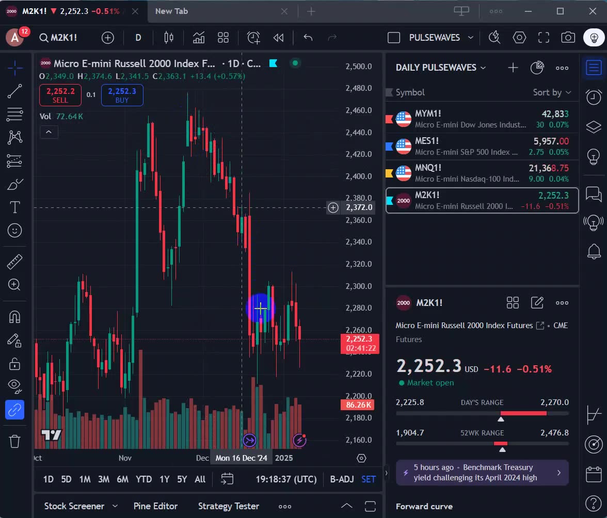Toggle lock all drawing tools
Image resolution: width=607 pixels, height=518 pixels.
pos(14,364)
